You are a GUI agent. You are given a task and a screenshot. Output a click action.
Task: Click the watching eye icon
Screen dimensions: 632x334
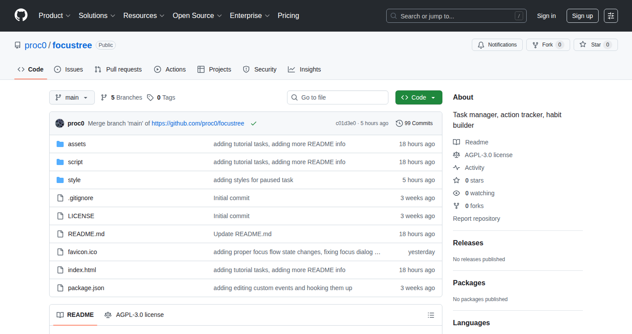coord(456,193)
